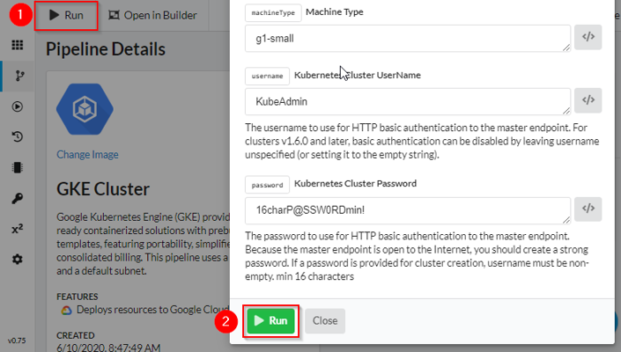
Task: Click the machineType variable tag
Action: [273, 12]
